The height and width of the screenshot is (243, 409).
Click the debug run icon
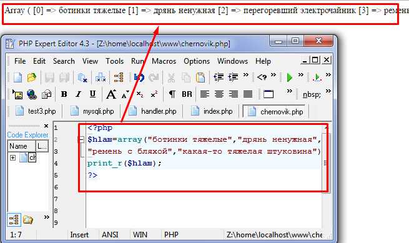(x=317, y=77)
